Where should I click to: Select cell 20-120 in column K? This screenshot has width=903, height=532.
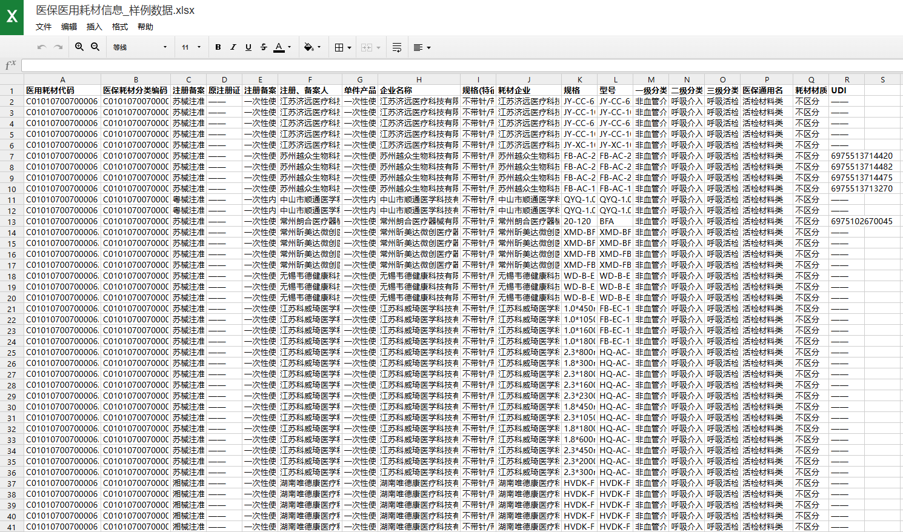click(x=579, y=221)
